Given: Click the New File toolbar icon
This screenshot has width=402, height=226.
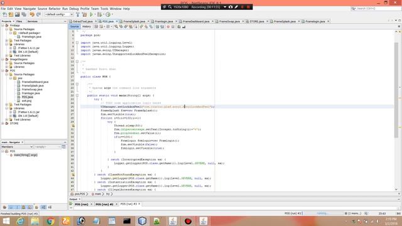Looking at the screenshot, I should pyautogui.click(x=5, y=14).
